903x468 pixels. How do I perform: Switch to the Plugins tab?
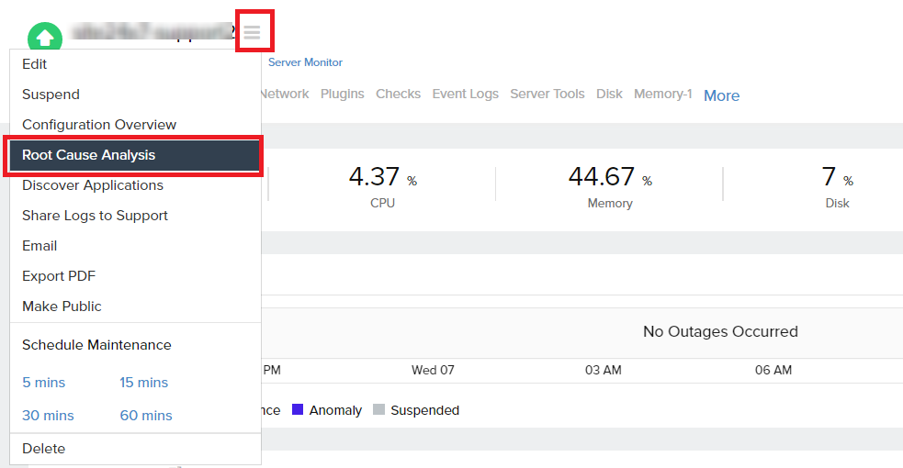coord(342,94)
